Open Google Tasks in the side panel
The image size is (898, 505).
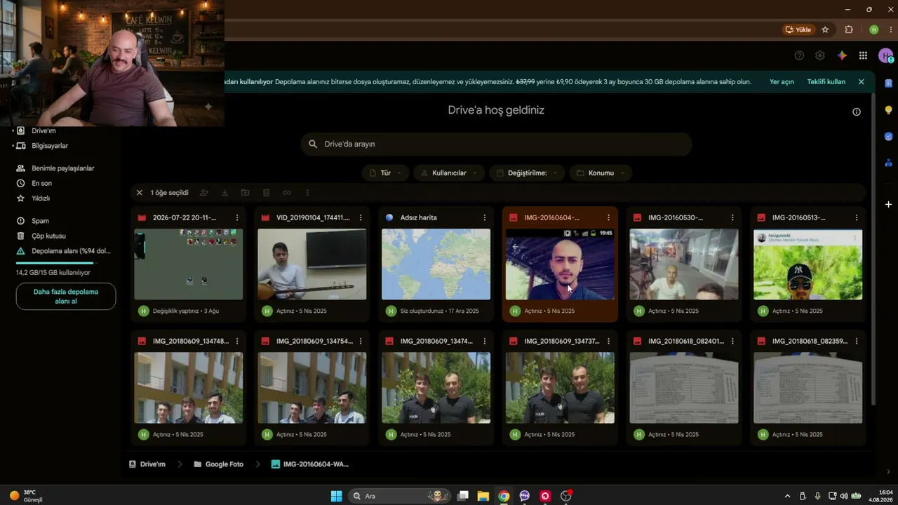[x=888, y=137]
